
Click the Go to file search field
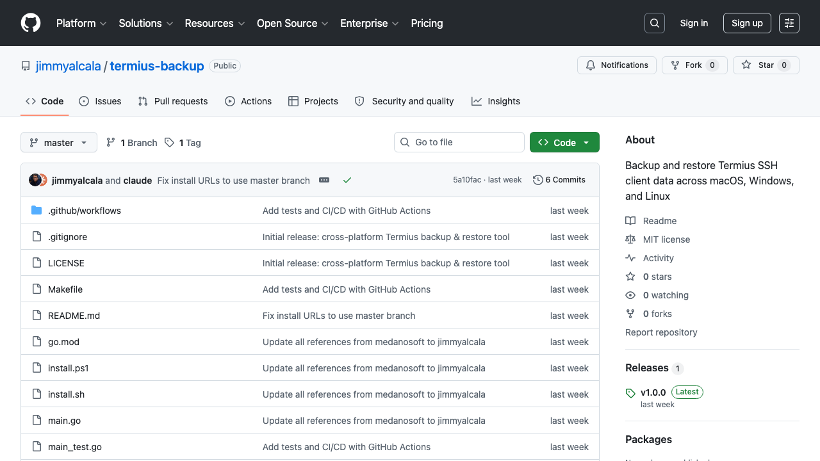pyautogui.click(x=459, y=142)
